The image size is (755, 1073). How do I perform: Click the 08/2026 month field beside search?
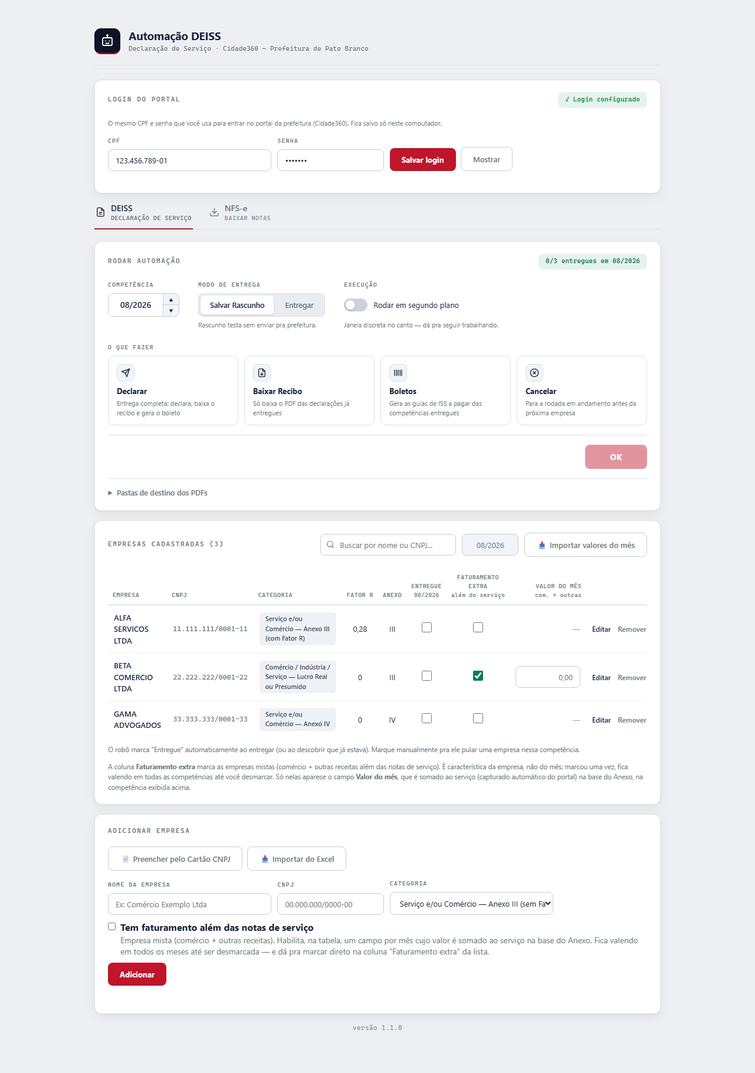click(490, 545)
